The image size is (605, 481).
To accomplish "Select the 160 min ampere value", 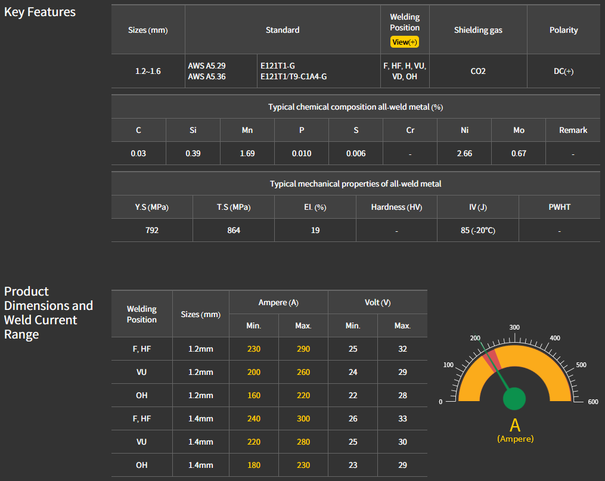I will (x=254, y=395).
